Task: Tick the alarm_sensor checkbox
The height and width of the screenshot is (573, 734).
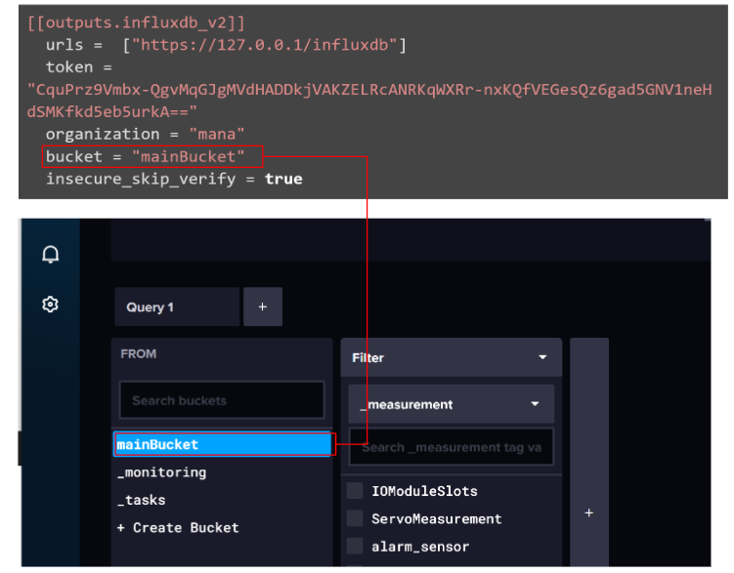Action: (x=355, y=546)
